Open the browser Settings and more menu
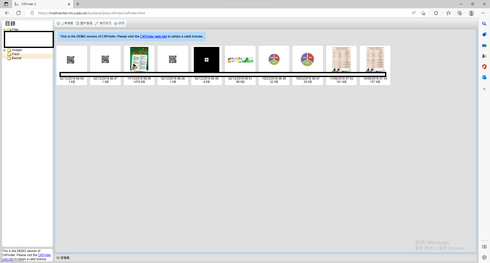Viewport: 490px width, 263px height. point(483,13)
